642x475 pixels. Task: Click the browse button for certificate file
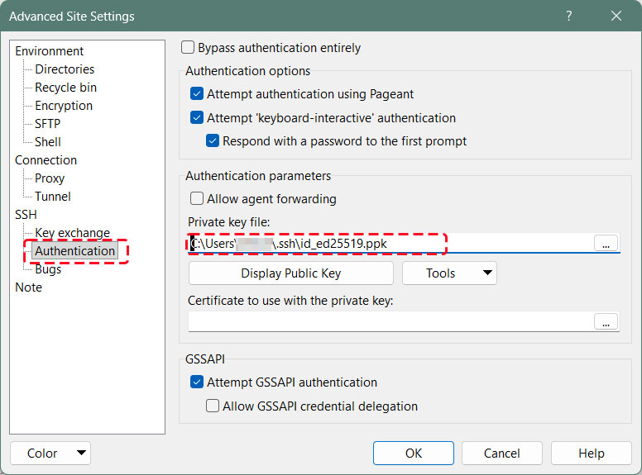[x=606, y=322]
